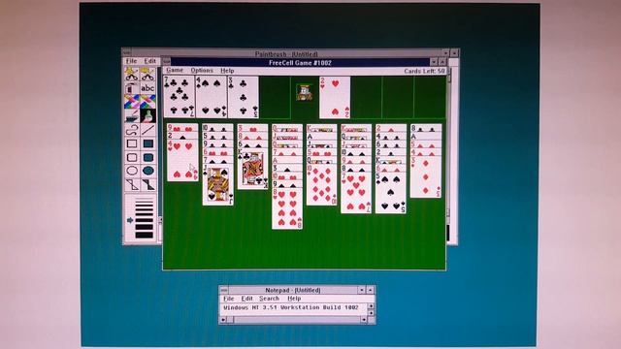Open the Paintbrush File menu

point(131,61)
